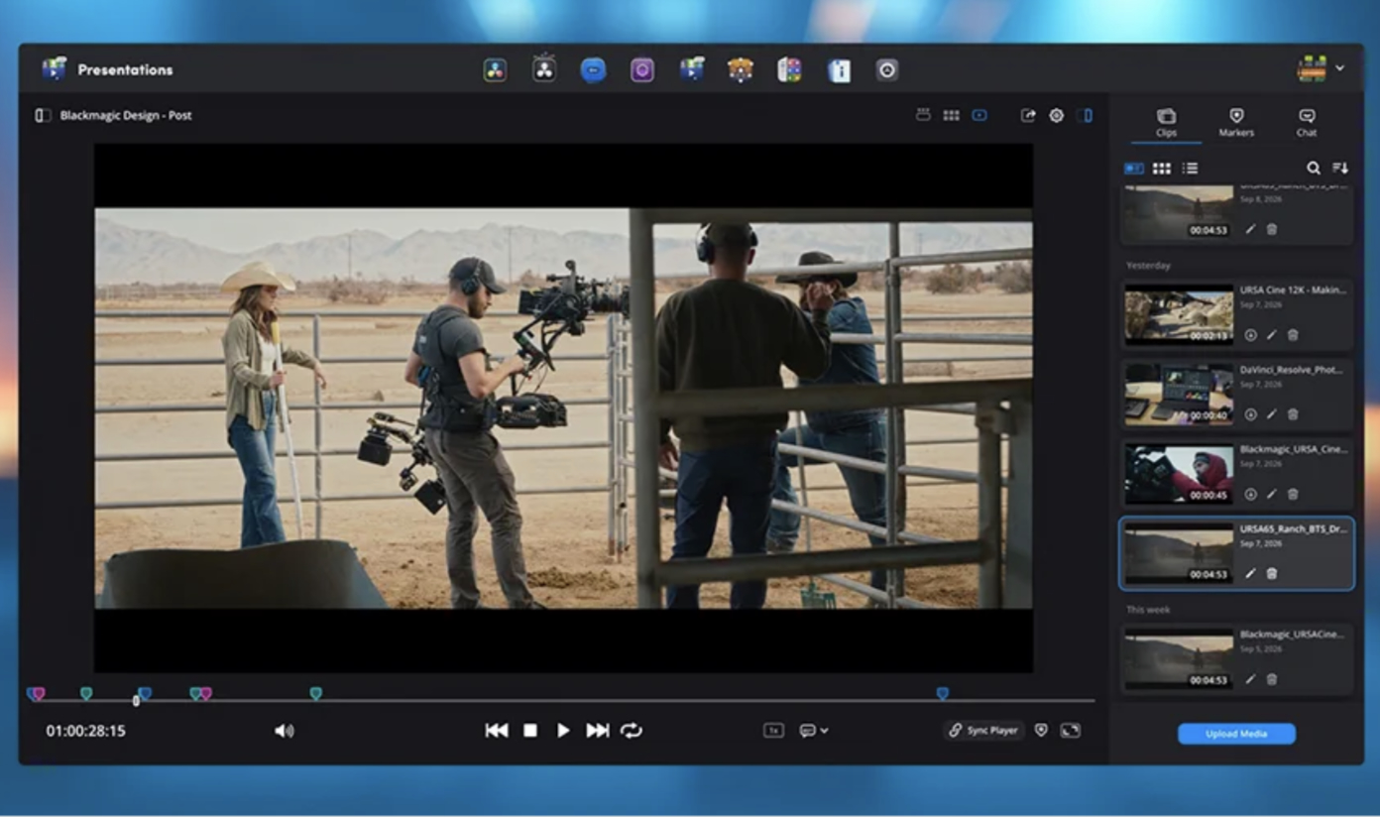Download the URSA Cine 12K clip
Viewport: 1380px width, 817px height.
pyautogui.click(x=1250, y=335)
